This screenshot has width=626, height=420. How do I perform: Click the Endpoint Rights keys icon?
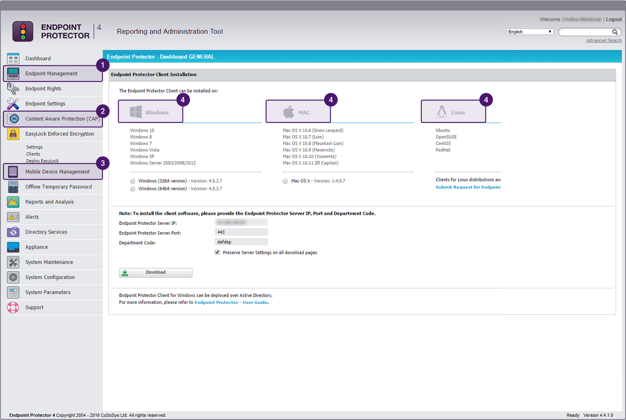(13, 89)
